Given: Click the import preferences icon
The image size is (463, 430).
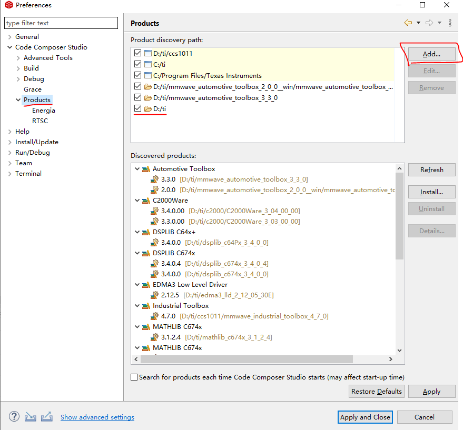Looking at the screenshot, I should [x=30, y=417].
